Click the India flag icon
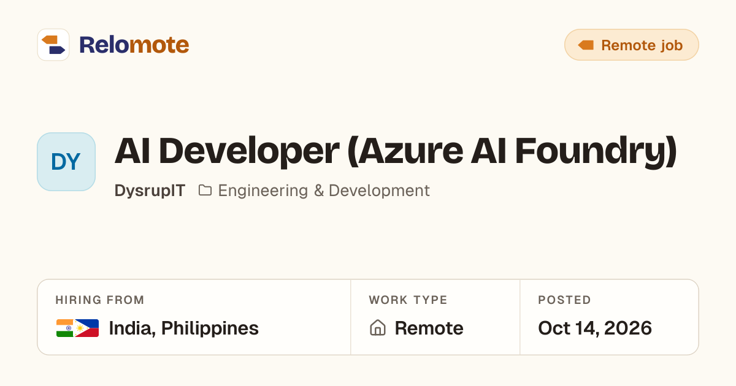 point(65,328)
